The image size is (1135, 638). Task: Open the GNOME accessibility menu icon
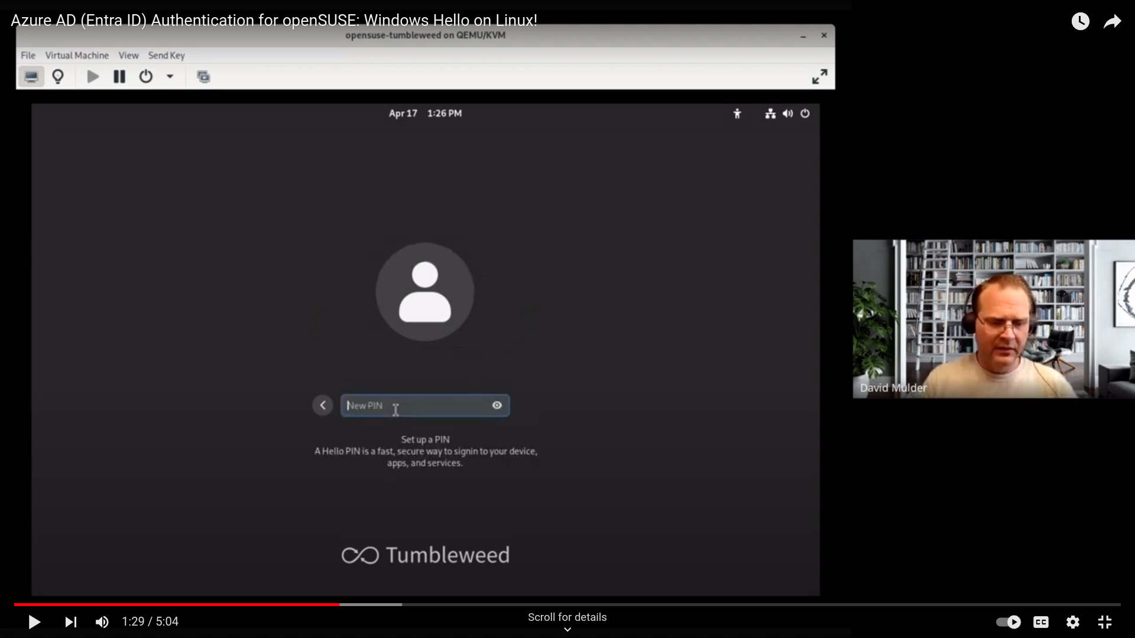[x=737, y=113]
